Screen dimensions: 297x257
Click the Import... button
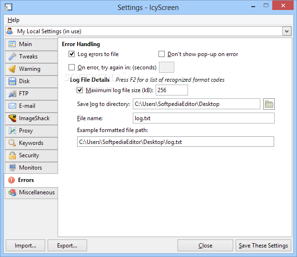pos(25,246)
